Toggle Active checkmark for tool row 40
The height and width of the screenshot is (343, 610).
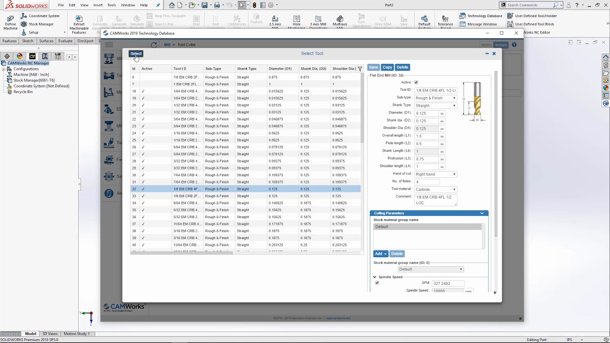[143, 245]
